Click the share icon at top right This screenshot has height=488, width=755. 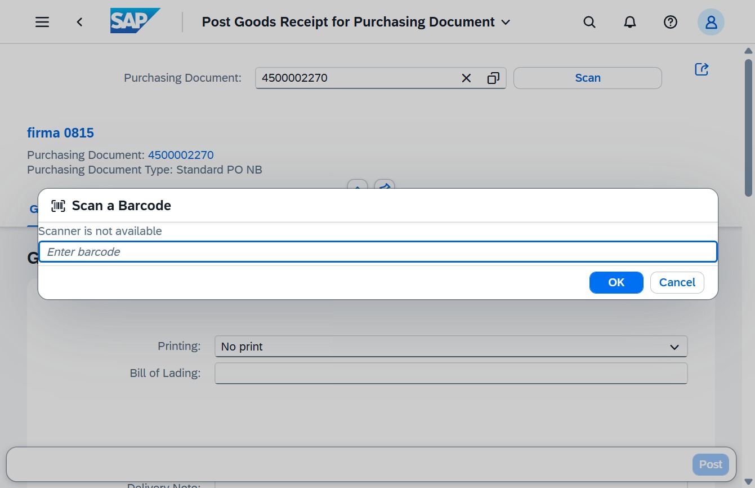(x=702, y=69)
